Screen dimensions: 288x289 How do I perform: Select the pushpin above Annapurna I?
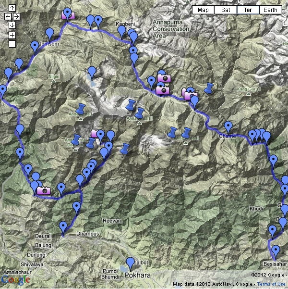tap(81, 109)
